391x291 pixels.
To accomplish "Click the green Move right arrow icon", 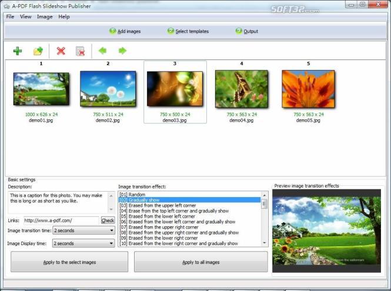I will coord(122,51).
